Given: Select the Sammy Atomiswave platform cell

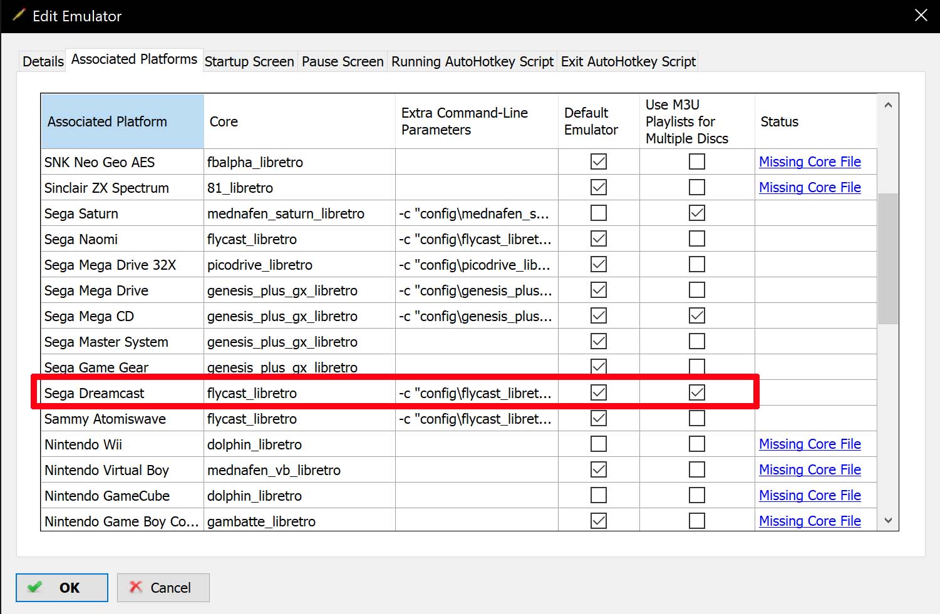Looking at the screenshot, I should (123, 419).
